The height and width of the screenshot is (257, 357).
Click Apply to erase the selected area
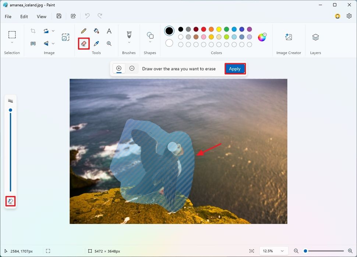click(235, 68)
